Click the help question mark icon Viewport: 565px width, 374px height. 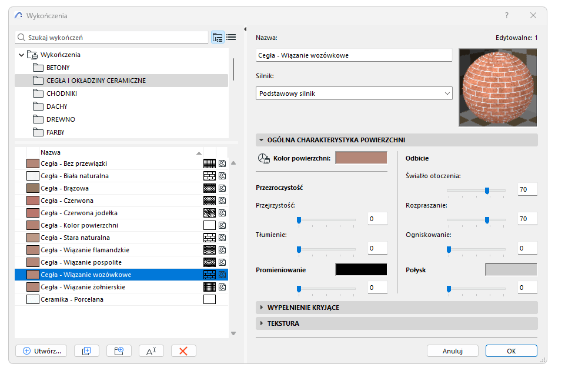[507, 15]
